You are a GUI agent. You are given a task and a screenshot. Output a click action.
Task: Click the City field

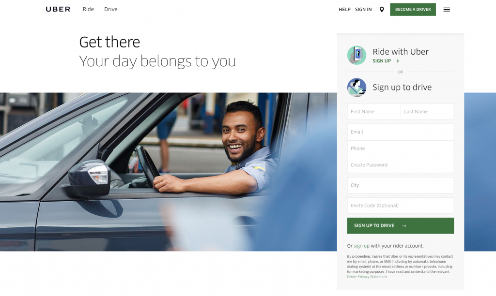[x=401, y=185]
